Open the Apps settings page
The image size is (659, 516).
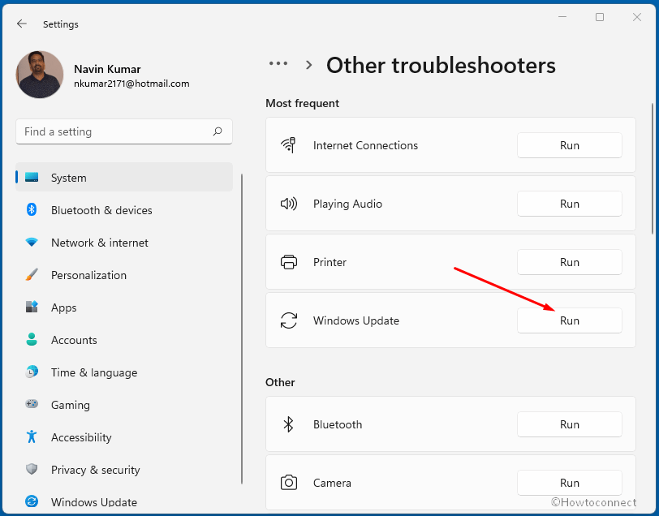pos(124,307)
